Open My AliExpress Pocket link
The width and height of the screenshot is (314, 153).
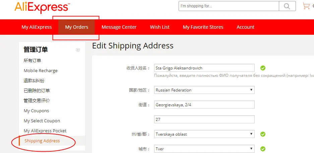pos(45,131)
